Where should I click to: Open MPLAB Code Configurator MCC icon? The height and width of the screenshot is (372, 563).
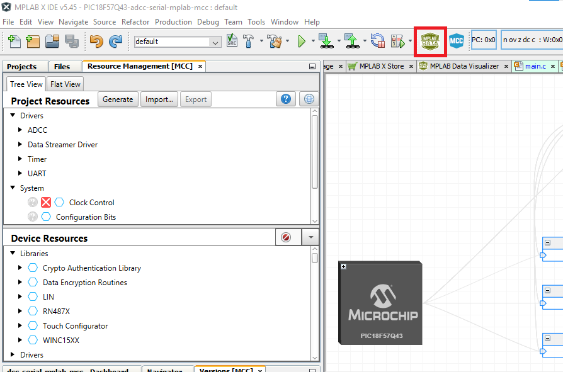click(x=457, y=41)
